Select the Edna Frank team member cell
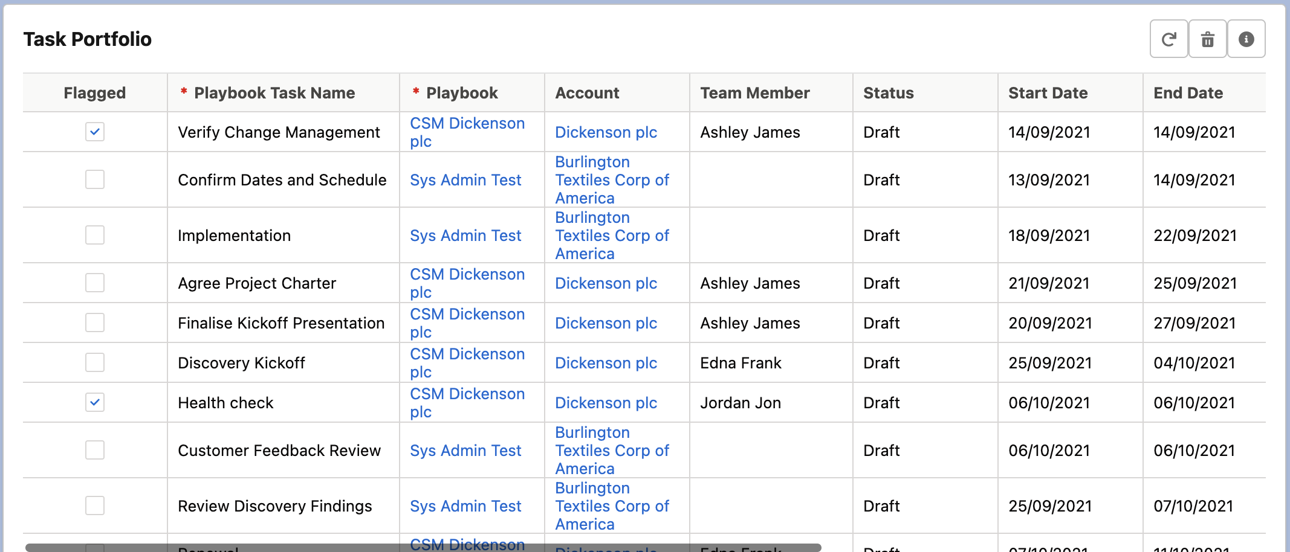 click(741, 363)
